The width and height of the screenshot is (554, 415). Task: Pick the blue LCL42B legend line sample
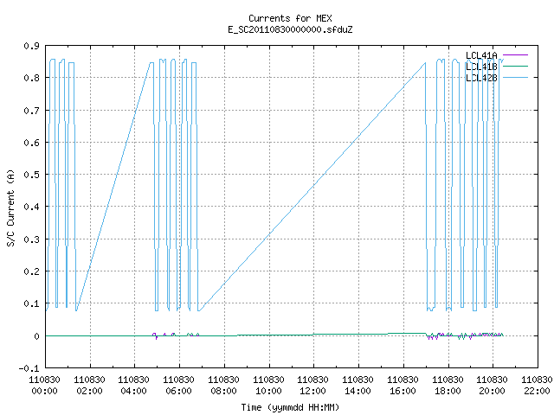tap(515, 77)
